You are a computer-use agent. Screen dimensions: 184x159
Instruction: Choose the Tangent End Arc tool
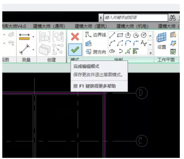point(128,43)
